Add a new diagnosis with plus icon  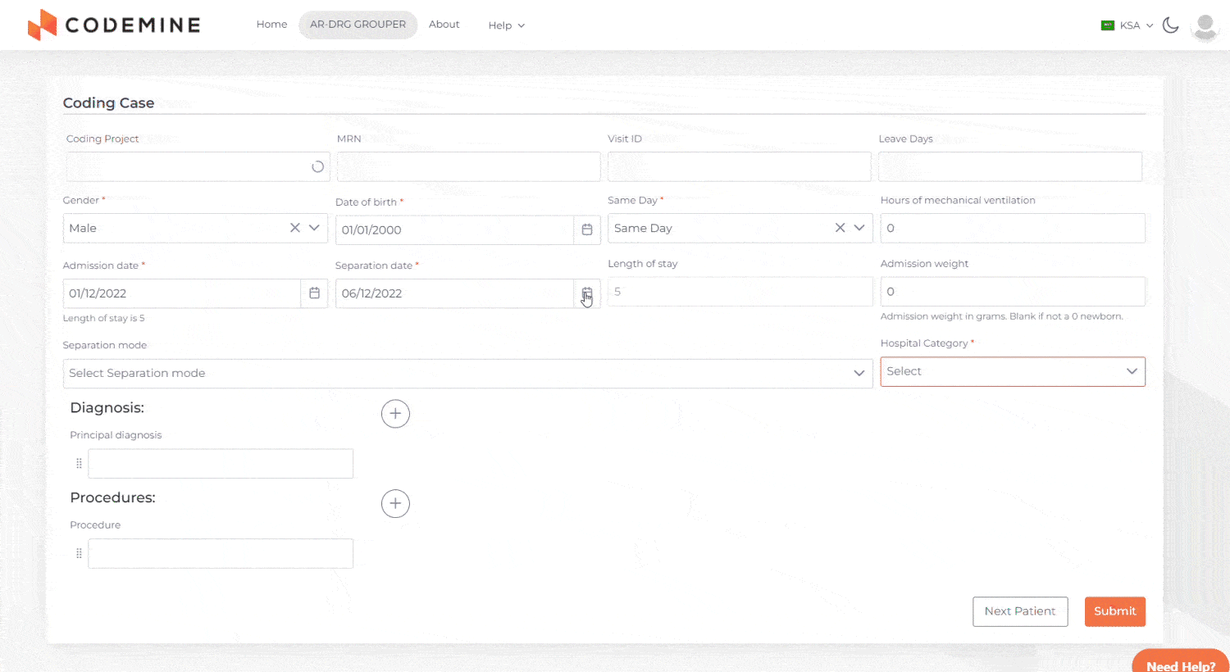395,414
